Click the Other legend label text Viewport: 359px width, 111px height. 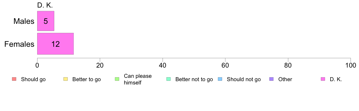(285, 80)
